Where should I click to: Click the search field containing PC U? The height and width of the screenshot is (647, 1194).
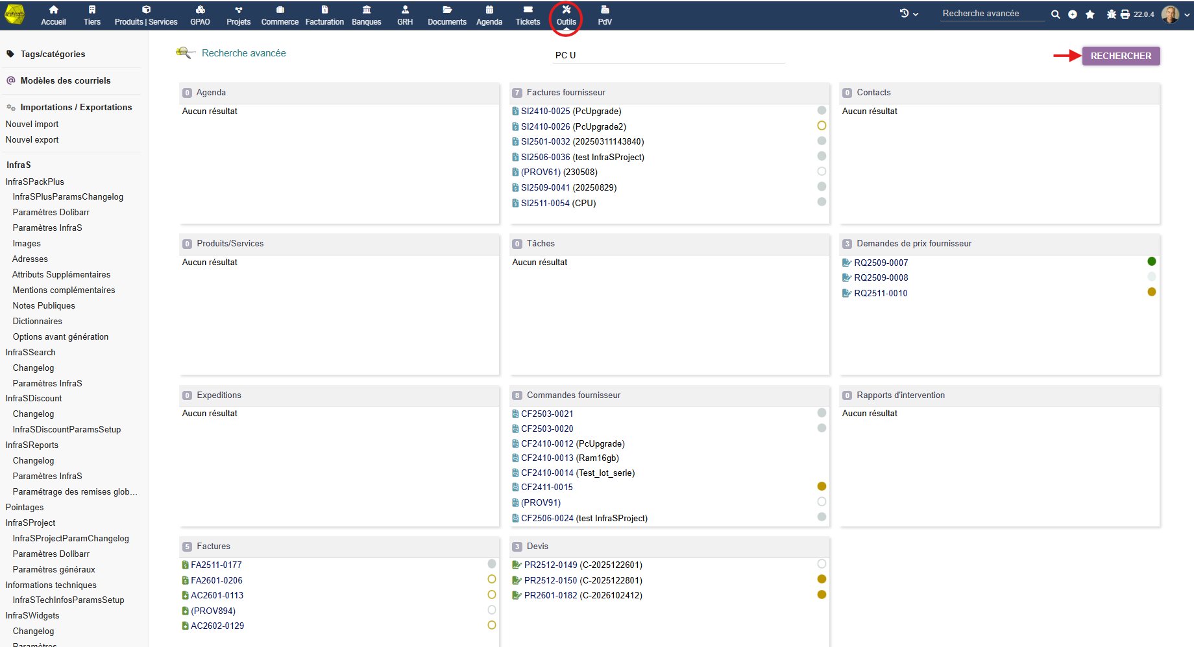click(x=668, y=56)
